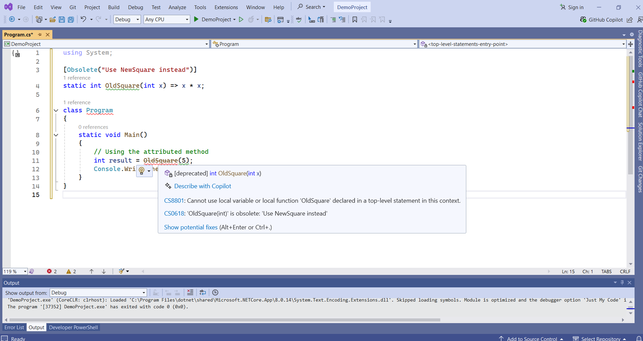Viewport: 643px width, 341px height.
Task: Pin the Program.cs tab
Action: click(40, 34)
